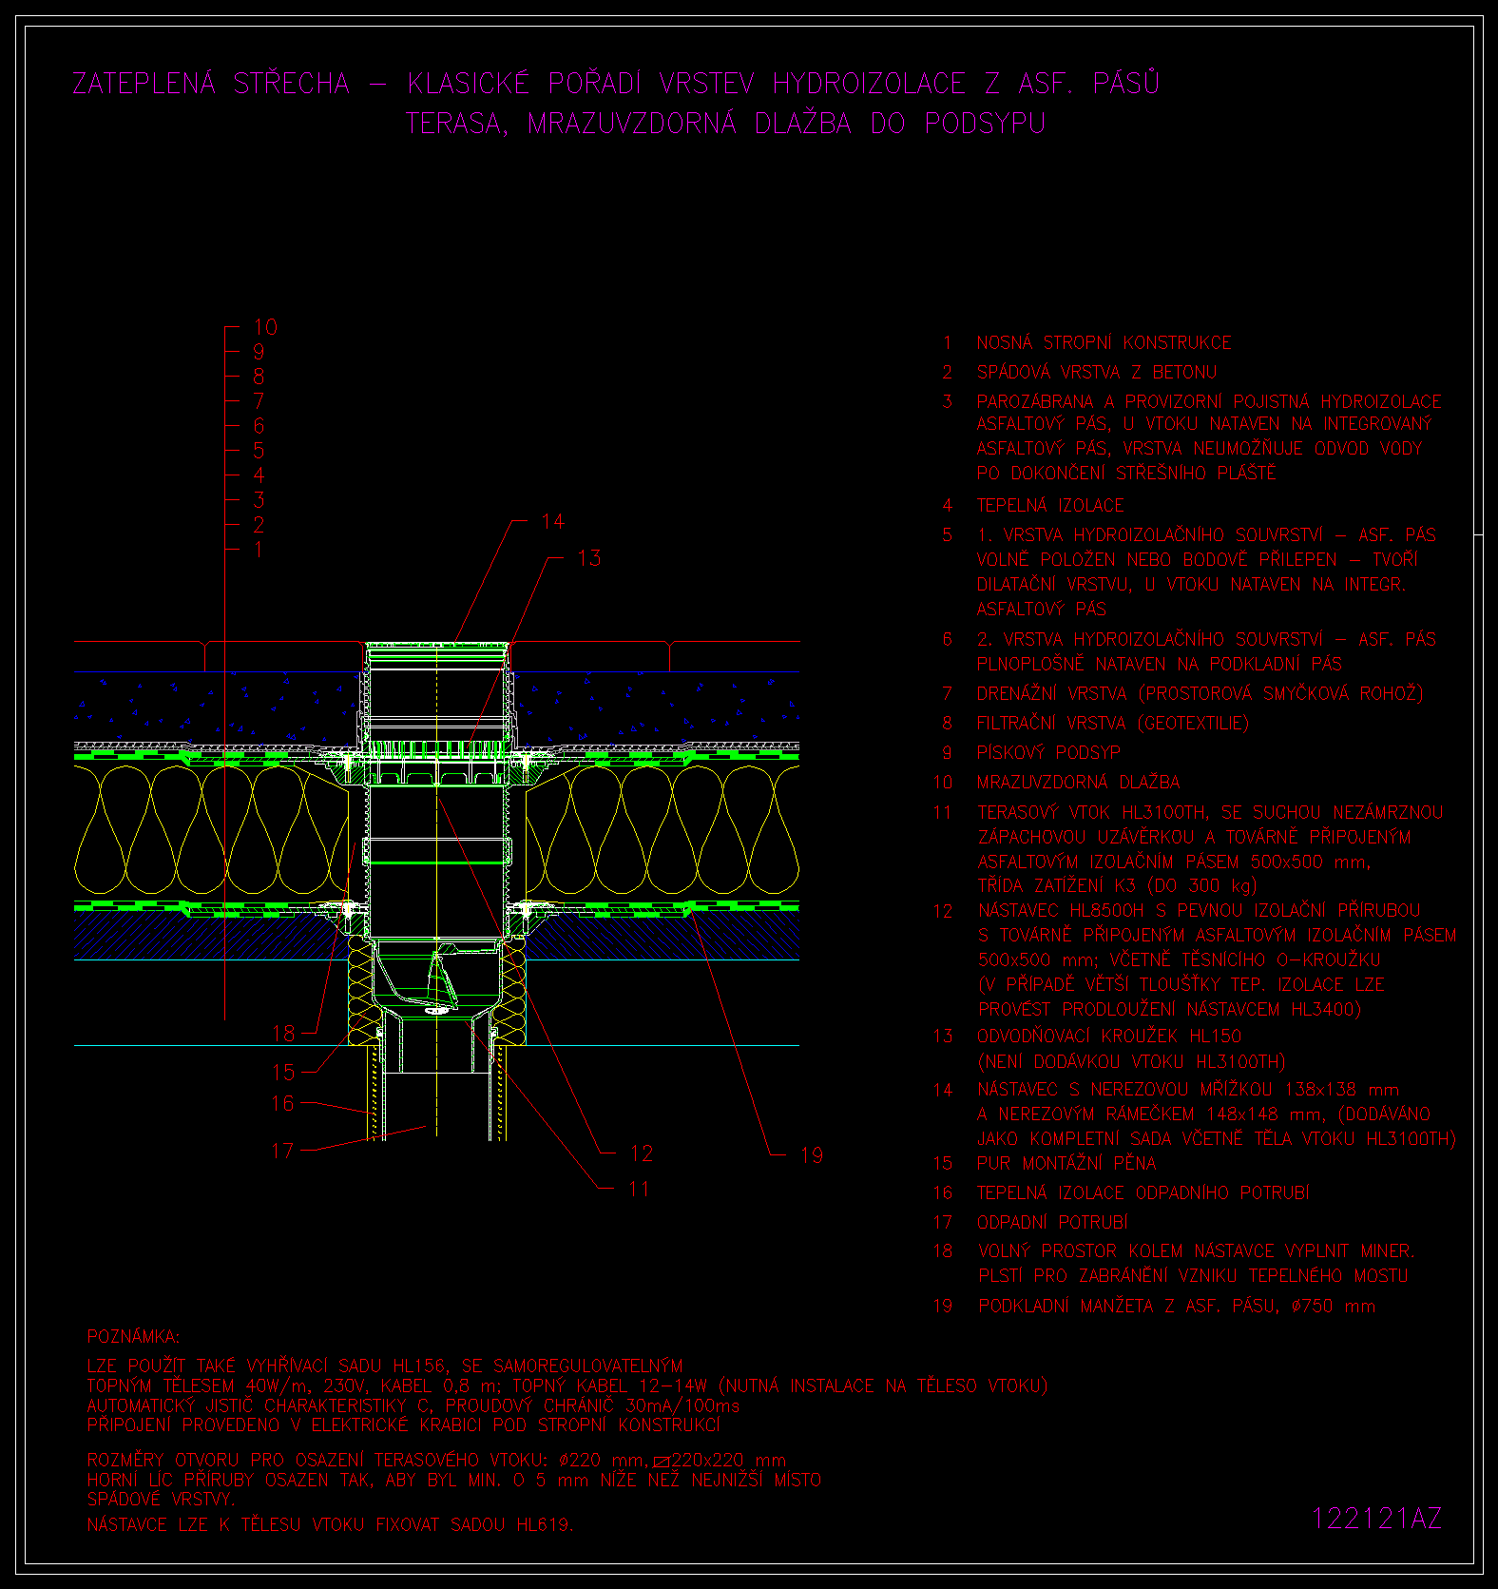This screenshot has width=1498, height=1589.
Task: Select legend entry 'FILTRAČNÍ VRSTVA (GEOTEXTILIE)'
Action: (x=1113, y=723)
